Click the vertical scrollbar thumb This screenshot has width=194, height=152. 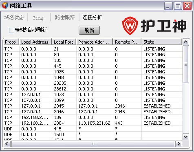(x=185, y=64)
